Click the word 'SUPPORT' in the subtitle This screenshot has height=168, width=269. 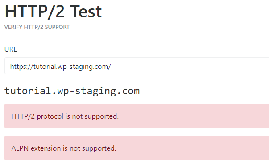[57, 27]
